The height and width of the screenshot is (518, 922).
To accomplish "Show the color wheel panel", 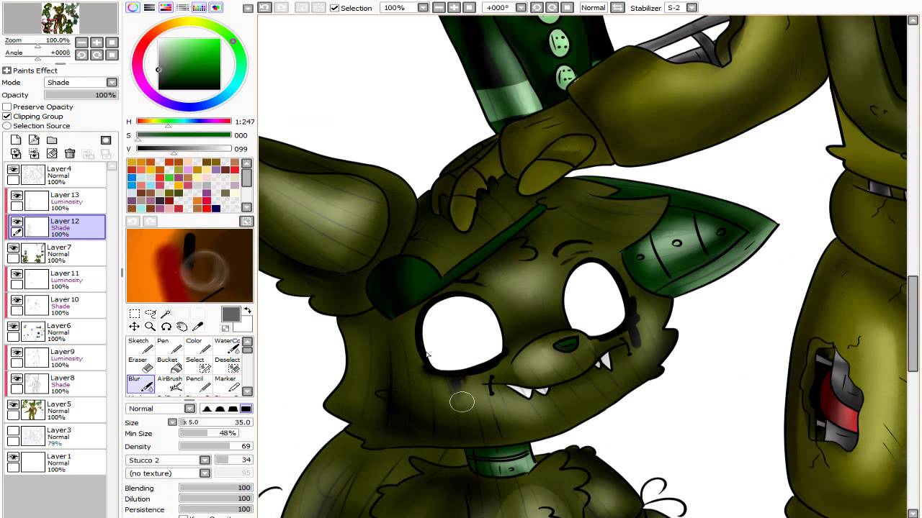I will coord(133,7).
